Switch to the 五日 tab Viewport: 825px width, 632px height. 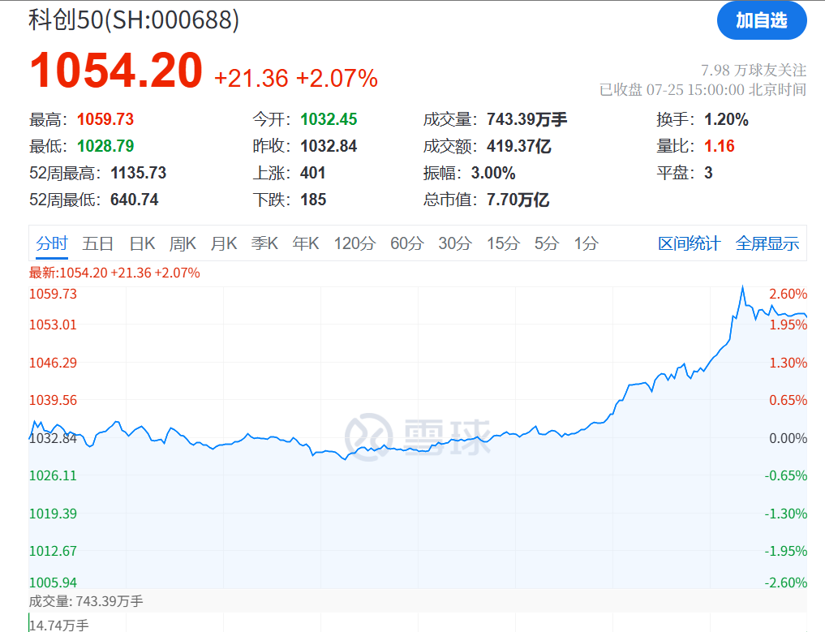tap(97, 243)
